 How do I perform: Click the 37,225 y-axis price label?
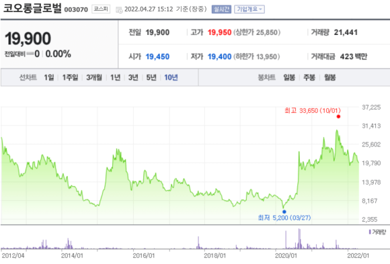[371, 107]
